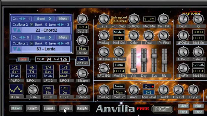Image resolution: width=207 pixels, height=116 pixels.
Task: Select the Far 1 skin
Action: pyautogui.click(x=183, y=112)
